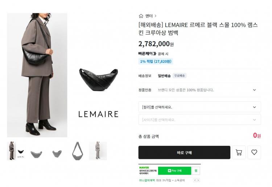Click previous arrow in Naver benefit banner

point(195,180)
